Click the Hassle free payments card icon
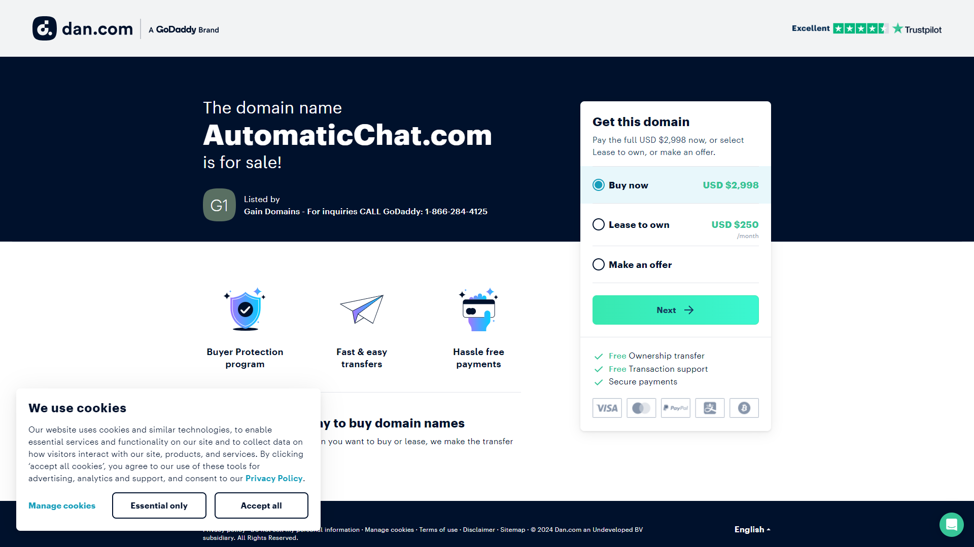 478,309
